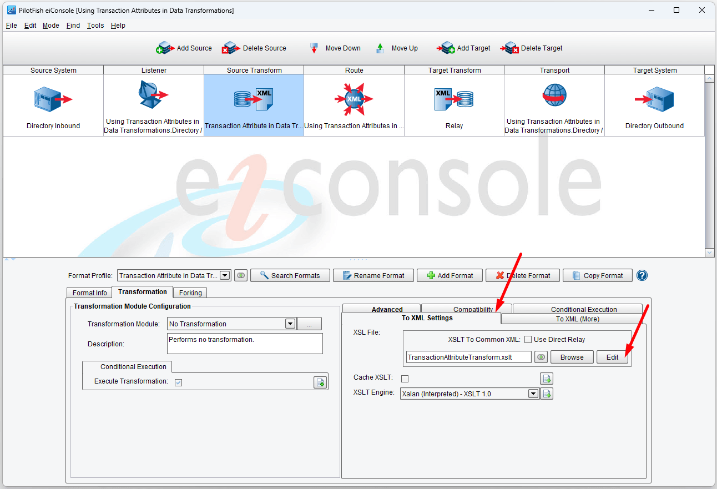717x489 pixels.
Task: Open the XSLT Engine dropdown
Action: click(x=533, y=394)
